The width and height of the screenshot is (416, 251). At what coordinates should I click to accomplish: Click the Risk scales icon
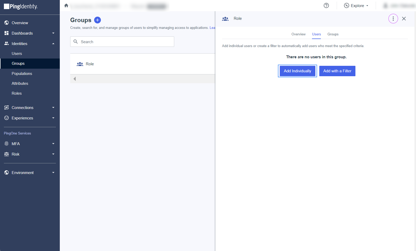click(6, 154)
